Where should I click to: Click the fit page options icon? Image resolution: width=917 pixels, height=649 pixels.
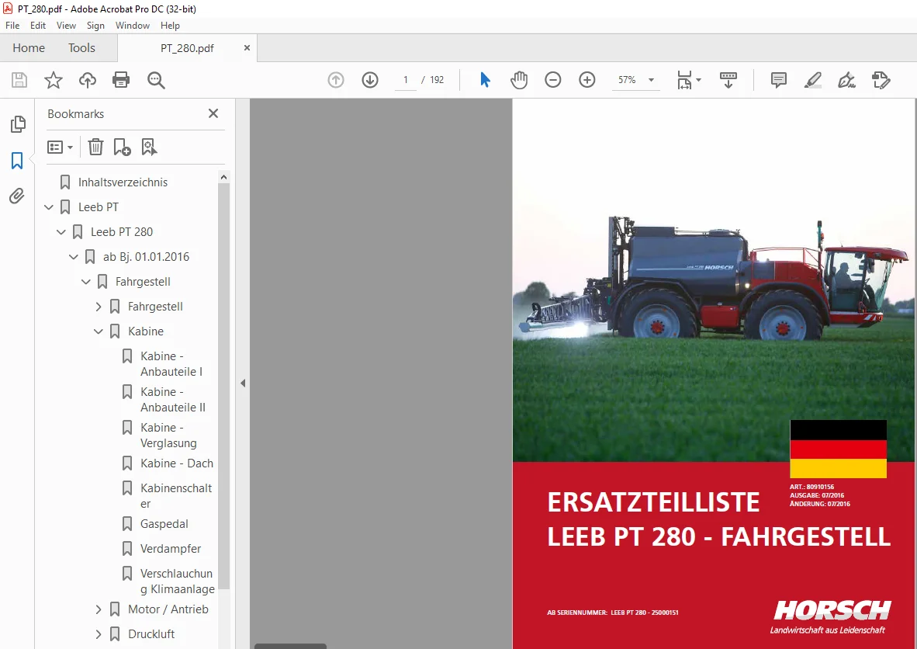688,80
